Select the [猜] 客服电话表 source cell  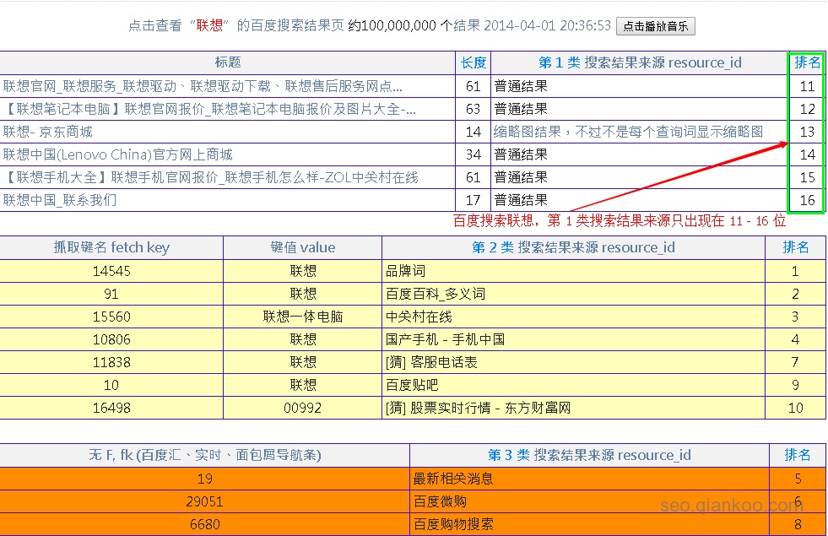[x=573, y=362]
